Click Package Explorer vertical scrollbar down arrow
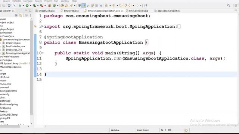 [x=31, y=123]
